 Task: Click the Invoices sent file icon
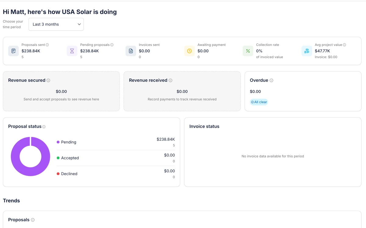coord(131,51)
